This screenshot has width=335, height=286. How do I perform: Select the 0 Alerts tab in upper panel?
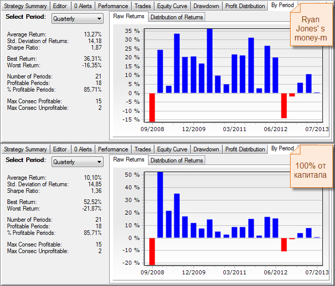point(83,6)
